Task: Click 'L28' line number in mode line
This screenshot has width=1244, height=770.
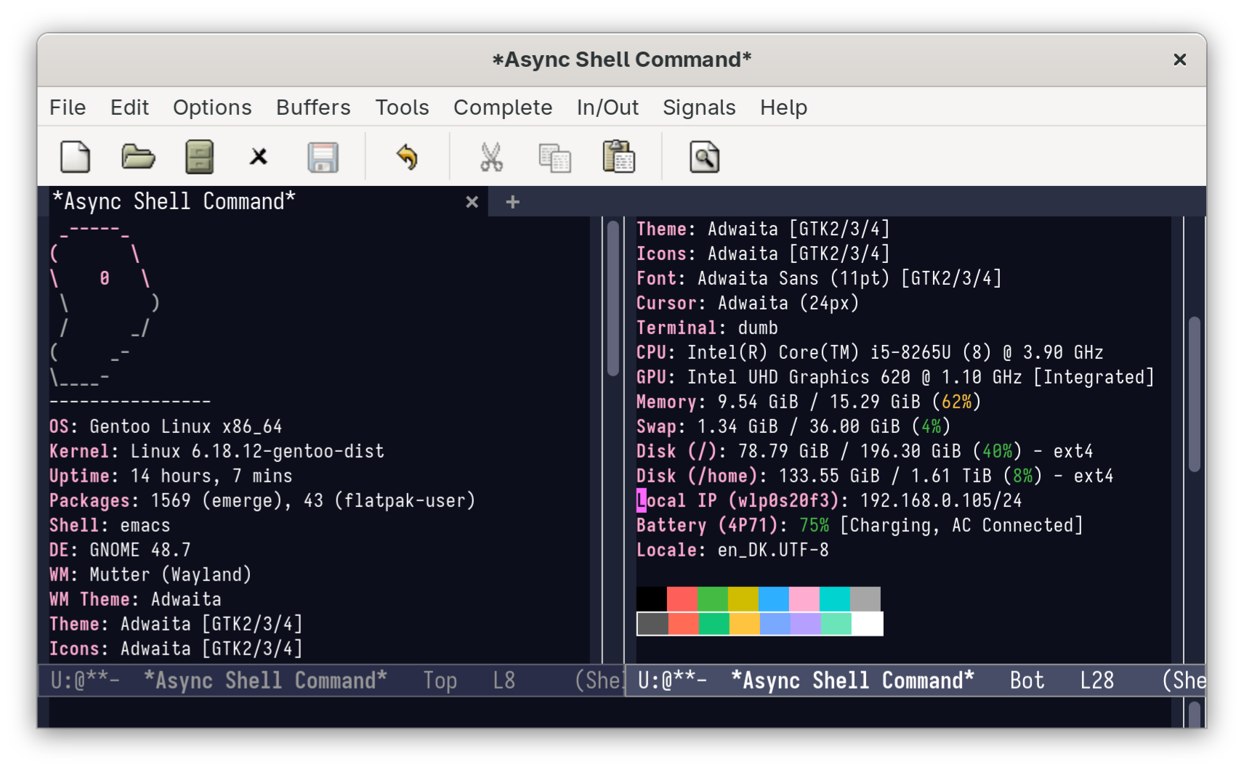Action: 1096,681
